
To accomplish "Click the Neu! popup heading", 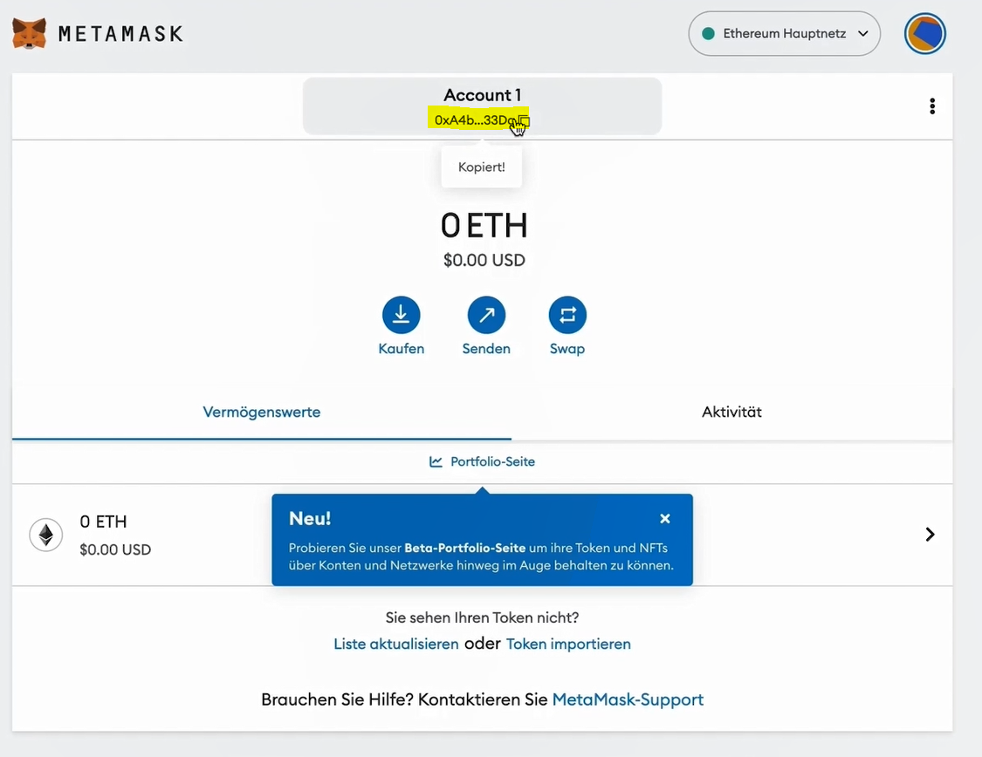I will click(x=310, y=519).
